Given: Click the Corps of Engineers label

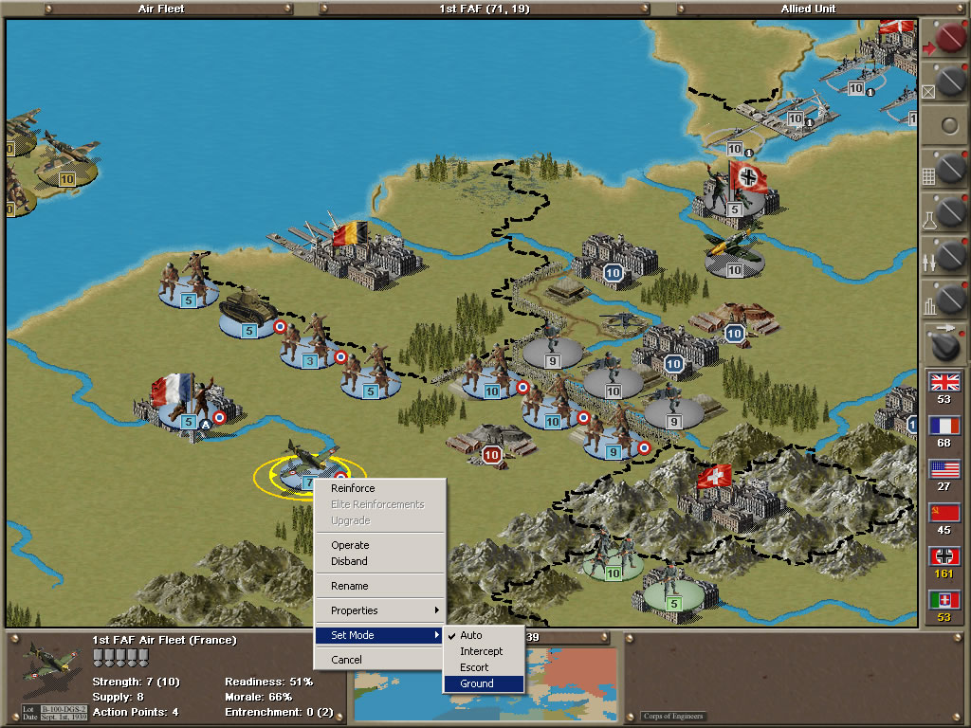Looking at the screenshot, I should tap(673, 716).
